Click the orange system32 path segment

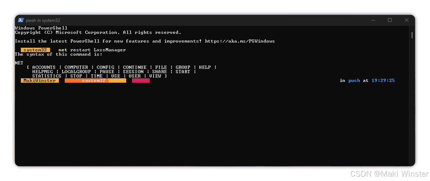[x=95, y=80]
